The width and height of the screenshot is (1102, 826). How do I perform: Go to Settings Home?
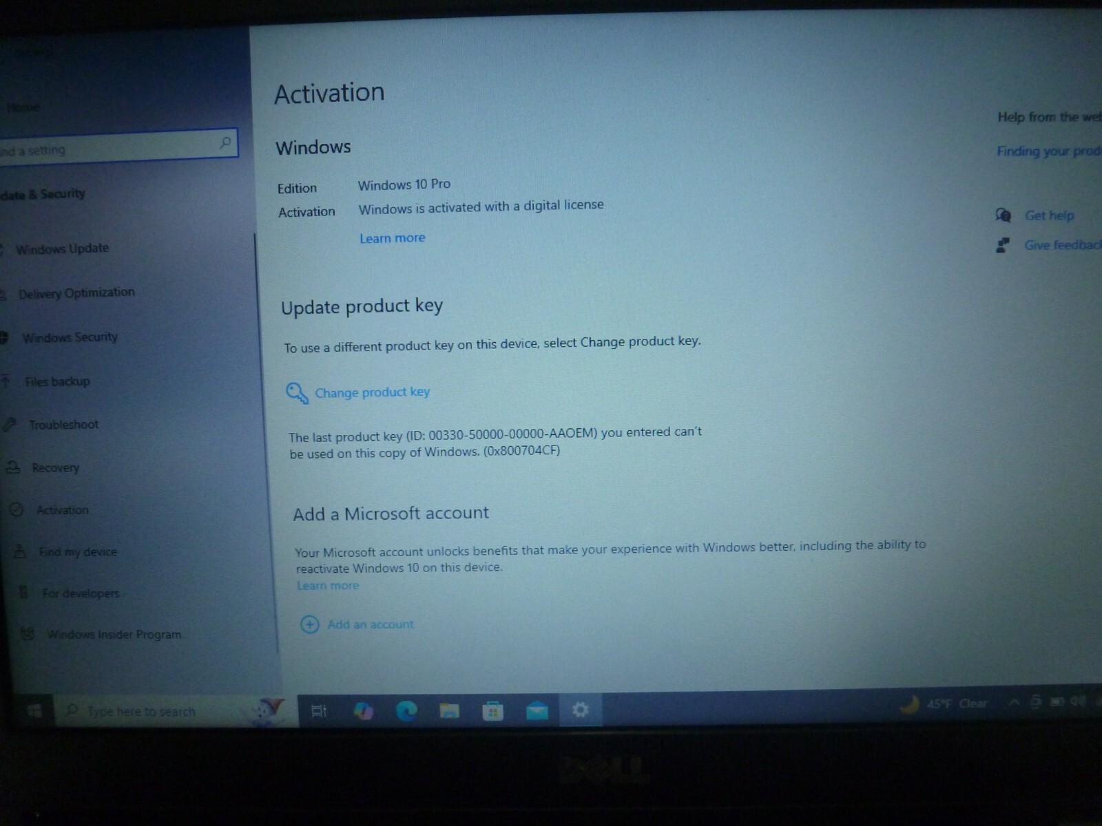pos(23,107)
